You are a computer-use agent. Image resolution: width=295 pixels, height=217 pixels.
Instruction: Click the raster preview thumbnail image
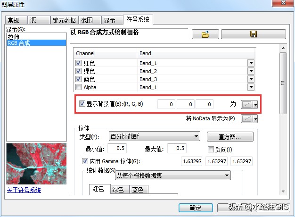pos(36,164)
